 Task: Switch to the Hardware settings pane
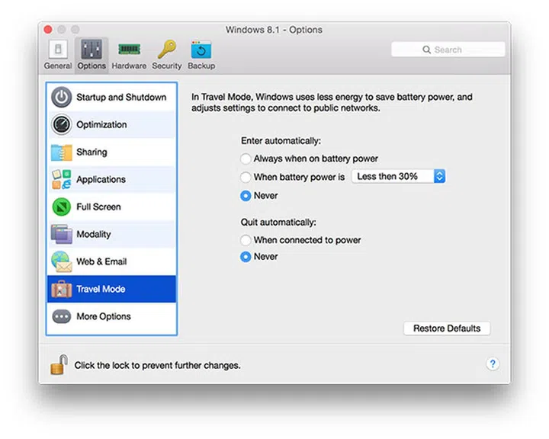click(x=129, y=50)
